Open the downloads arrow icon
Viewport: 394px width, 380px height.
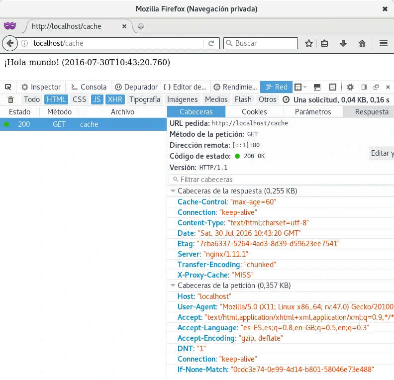pyautogui.click(x=343, y=43)
